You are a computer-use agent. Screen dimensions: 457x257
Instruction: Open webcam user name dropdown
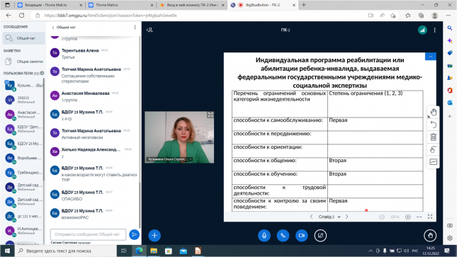coord(169,159)
